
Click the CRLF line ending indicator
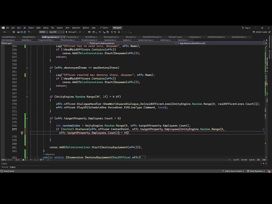point(264,160)
